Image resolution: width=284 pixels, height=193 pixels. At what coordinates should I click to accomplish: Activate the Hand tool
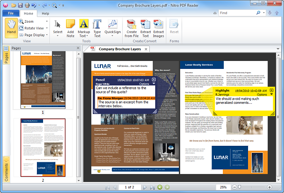pyautogui.click(x=11, y=28)
